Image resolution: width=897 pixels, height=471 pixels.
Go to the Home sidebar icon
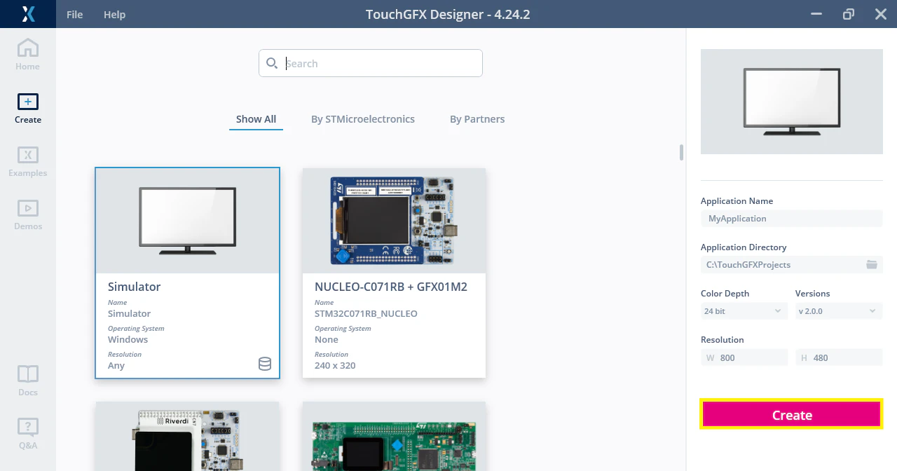point(28,55)
